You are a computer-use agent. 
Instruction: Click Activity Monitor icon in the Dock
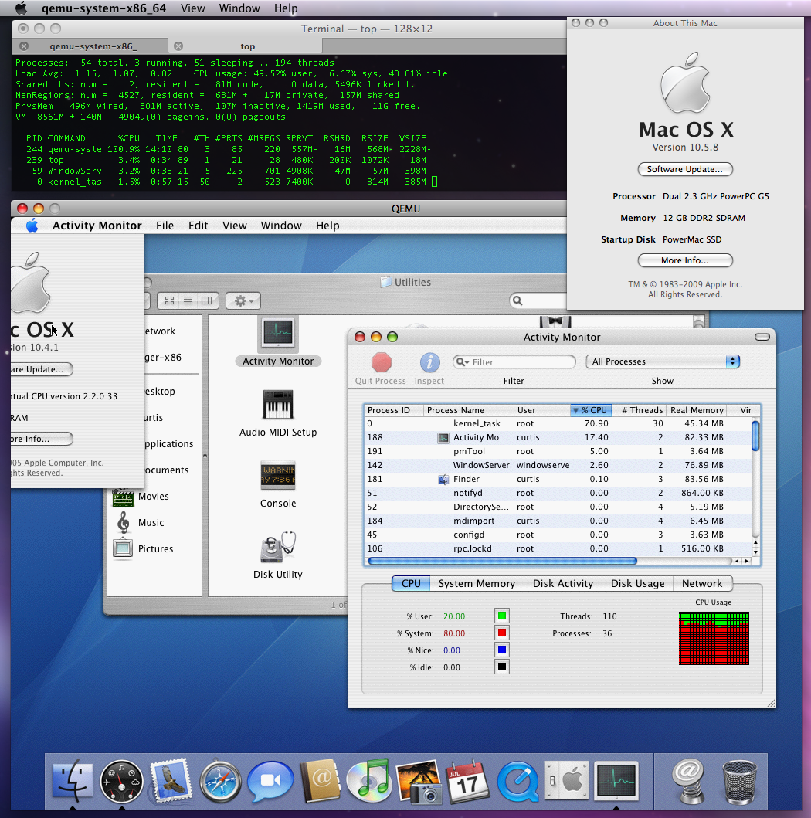click(x=617, y=782)
